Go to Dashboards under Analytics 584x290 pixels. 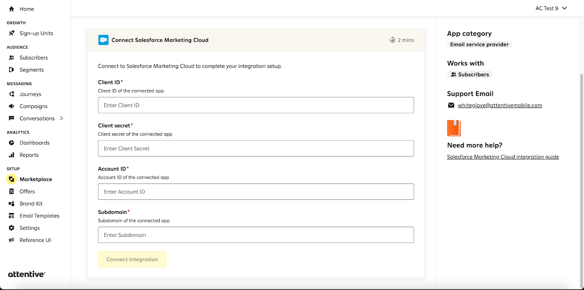tap(35, 143)
